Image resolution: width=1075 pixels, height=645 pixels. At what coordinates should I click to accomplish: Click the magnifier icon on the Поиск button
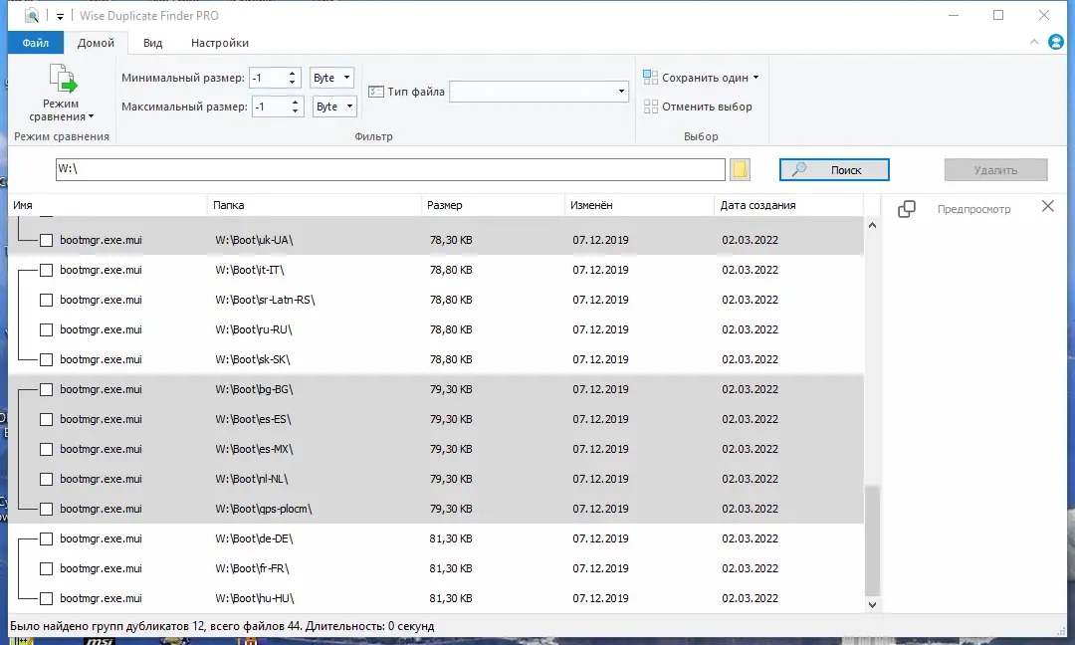[x=799, y=169]
